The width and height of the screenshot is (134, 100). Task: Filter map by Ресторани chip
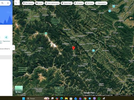(x=28, y=3)
